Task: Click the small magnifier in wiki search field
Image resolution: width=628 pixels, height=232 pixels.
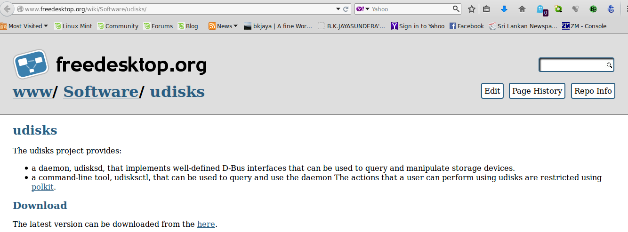Action: coord(609,65)
